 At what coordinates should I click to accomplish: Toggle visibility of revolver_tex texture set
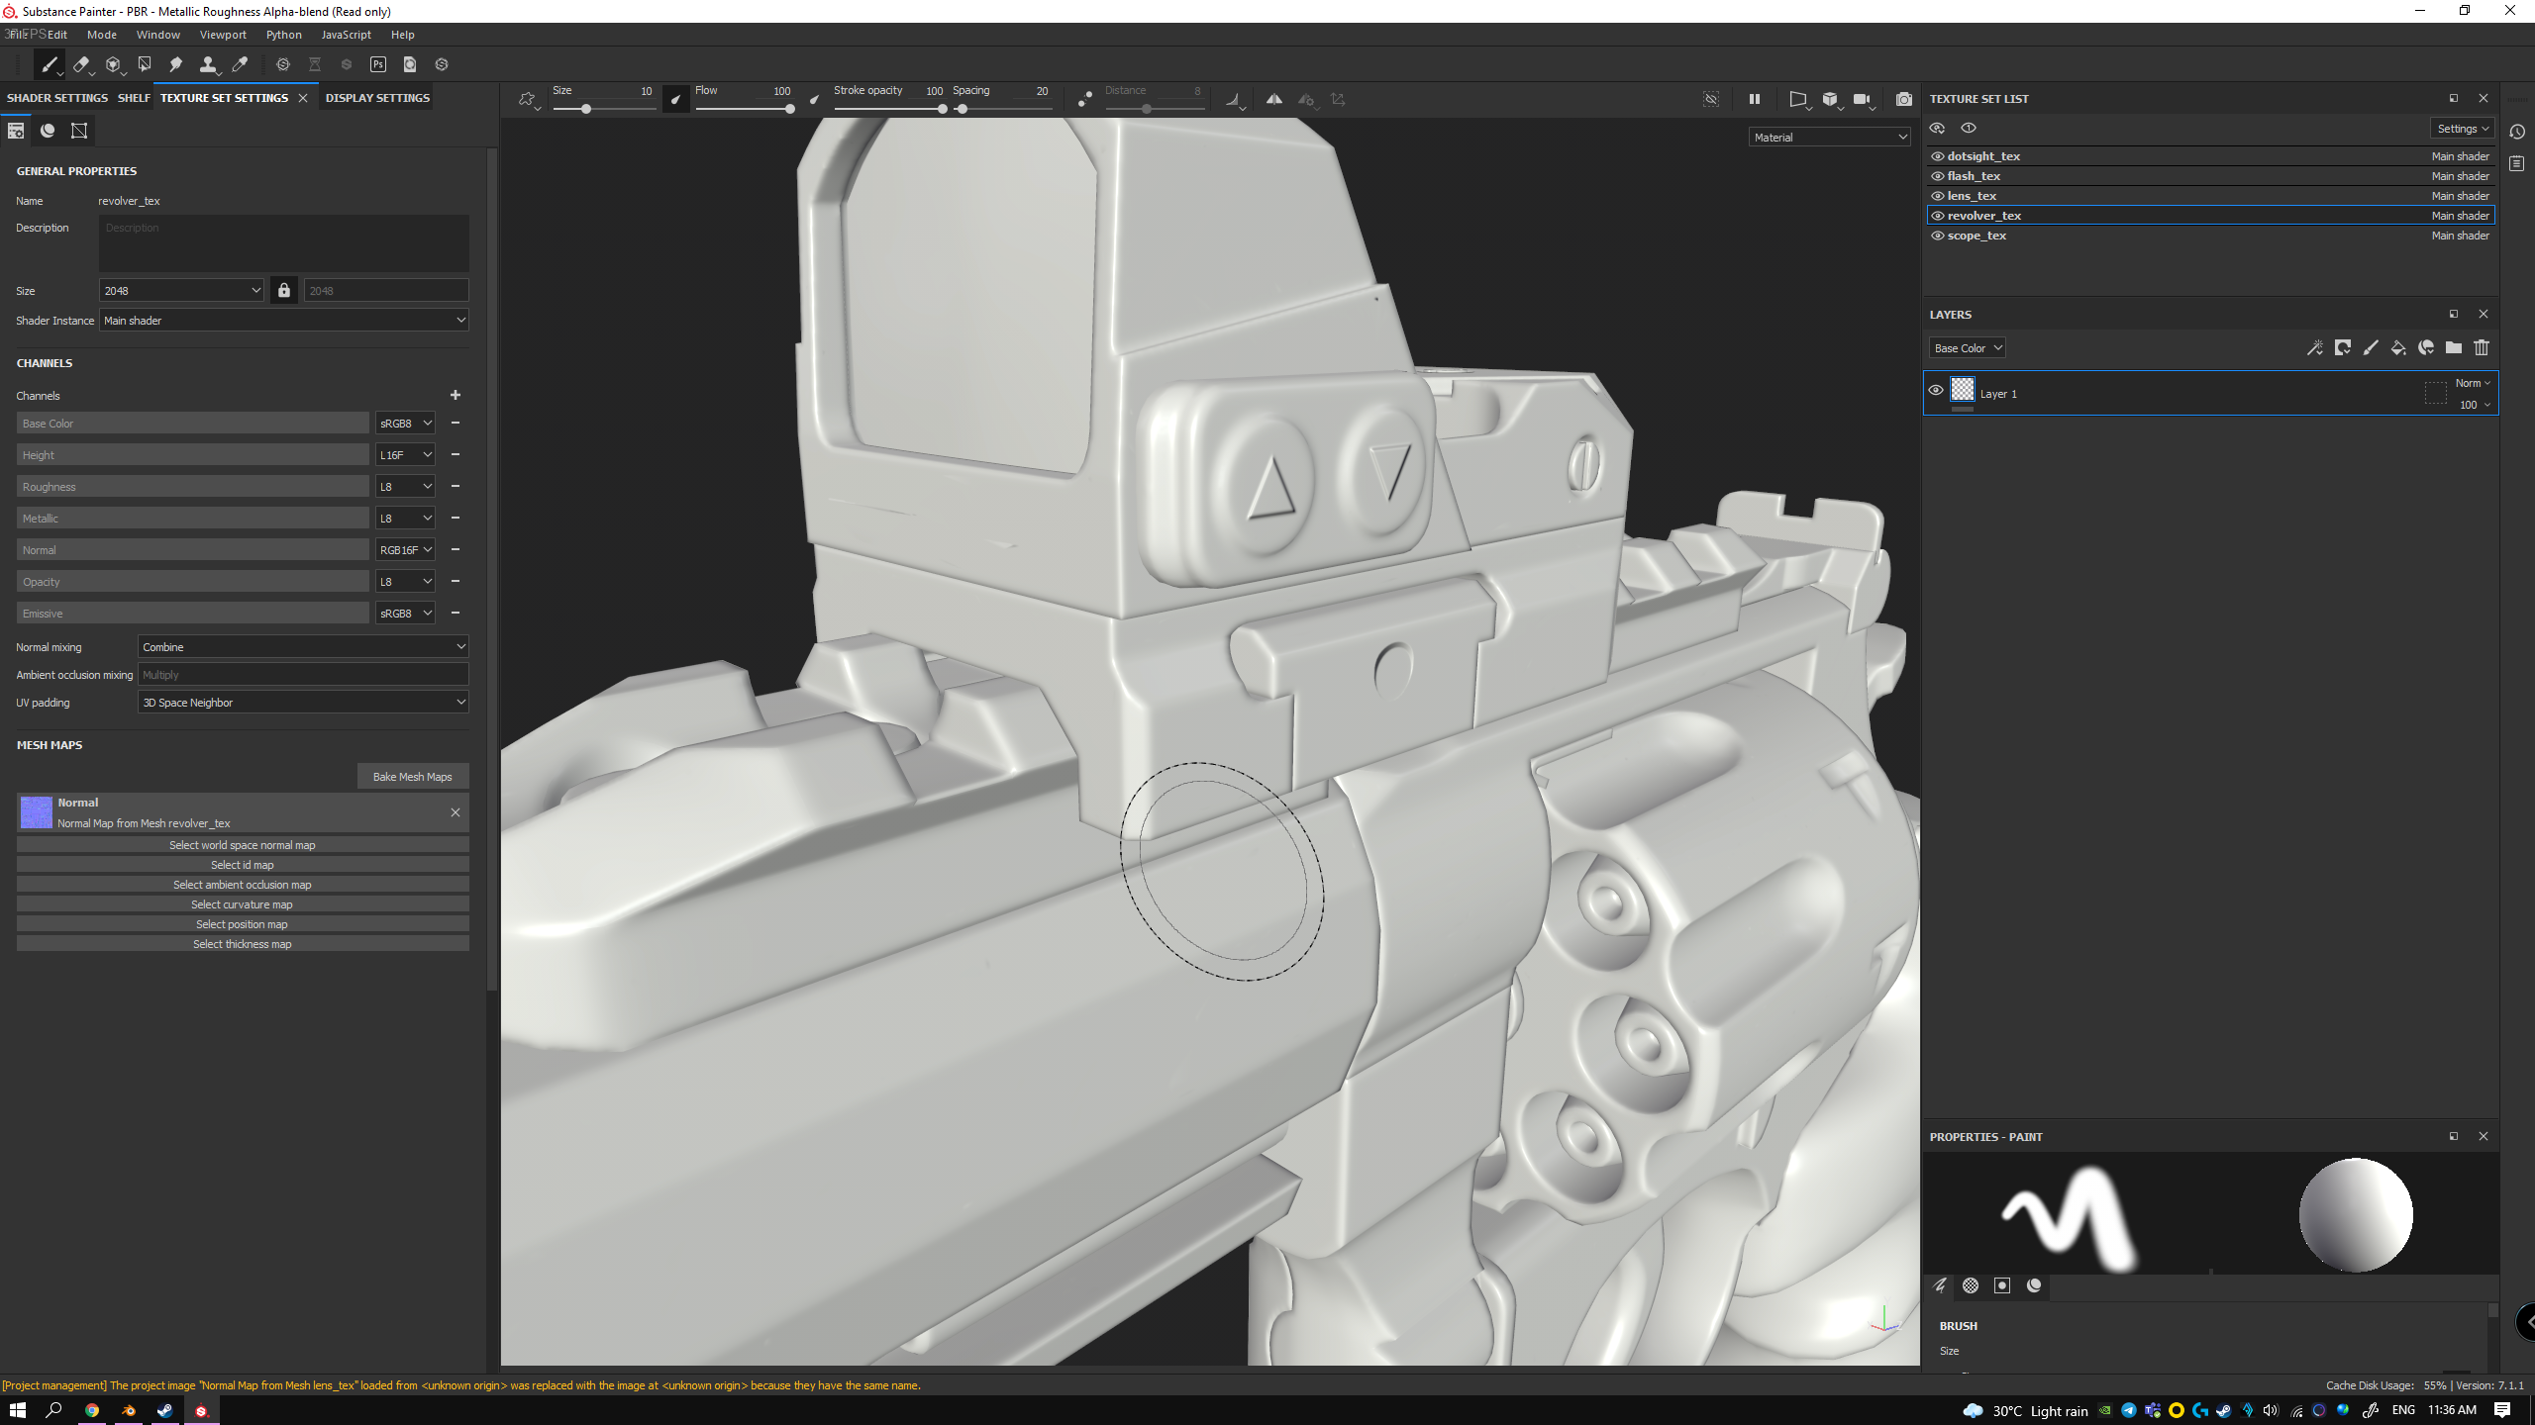[x=1938, y=216]
